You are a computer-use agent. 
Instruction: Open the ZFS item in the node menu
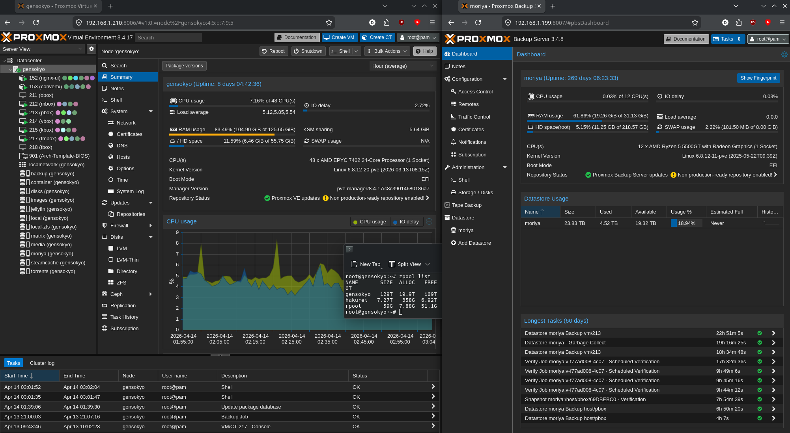(121, 283)
